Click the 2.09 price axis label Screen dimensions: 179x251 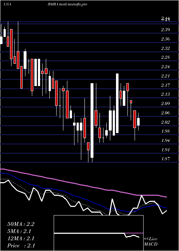point(165,103)
